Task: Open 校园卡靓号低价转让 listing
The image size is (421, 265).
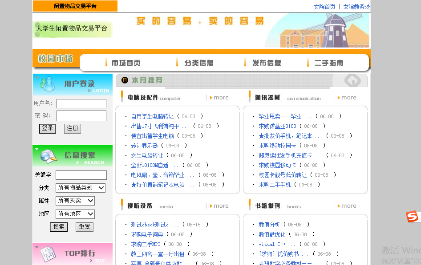Action: tap(283, 175)
